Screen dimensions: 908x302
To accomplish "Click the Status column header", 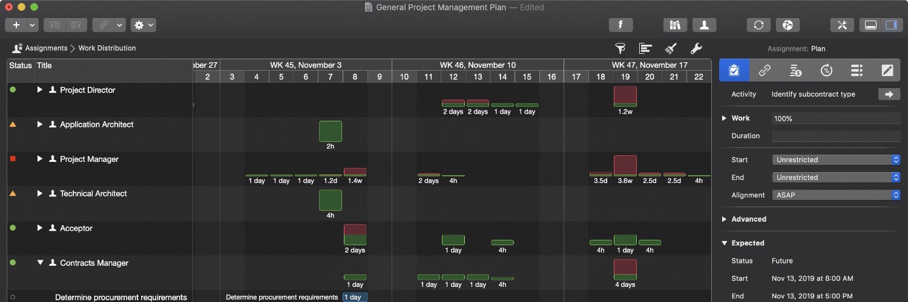I will [20, 65].
